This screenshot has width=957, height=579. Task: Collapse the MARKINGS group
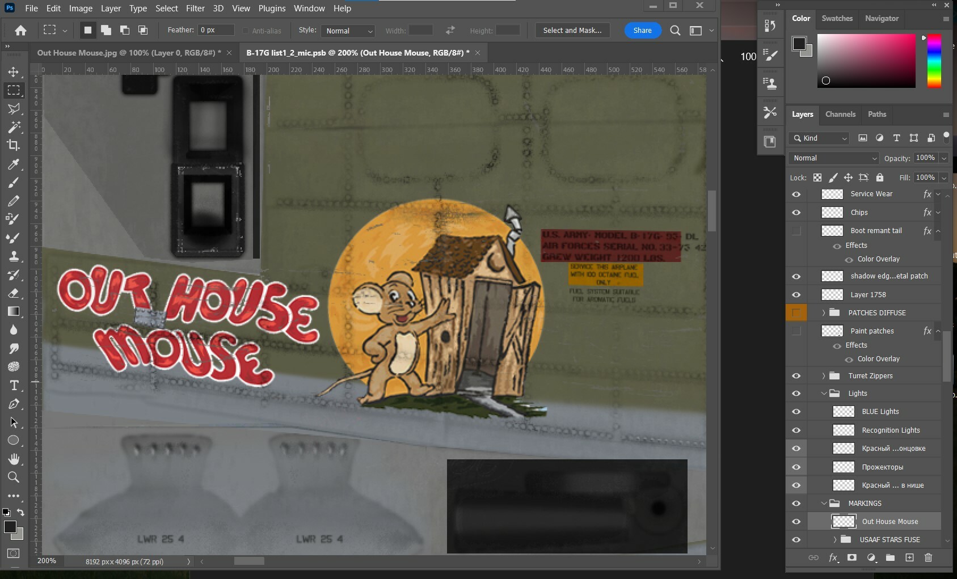[824, 504]
